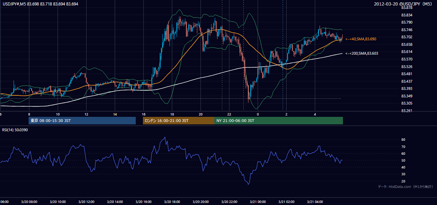Click the 3/21 02:00 date label
Image resolution: width=437 pixels, height=205 pixels.
point(287,202)
